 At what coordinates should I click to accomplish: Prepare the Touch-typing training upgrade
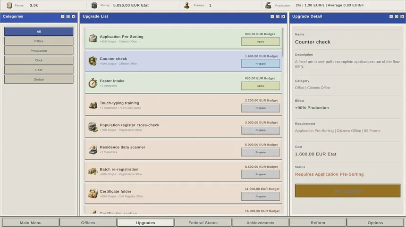pos(261,108)
